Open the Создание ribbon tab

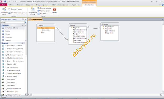tap(29, 5)
